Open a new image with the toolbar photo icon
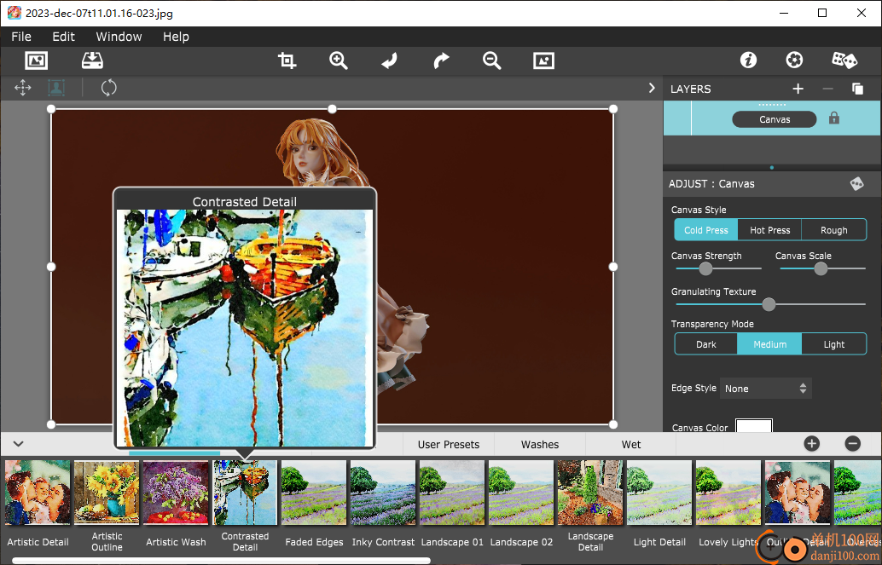882x565 pixels. 36,61
